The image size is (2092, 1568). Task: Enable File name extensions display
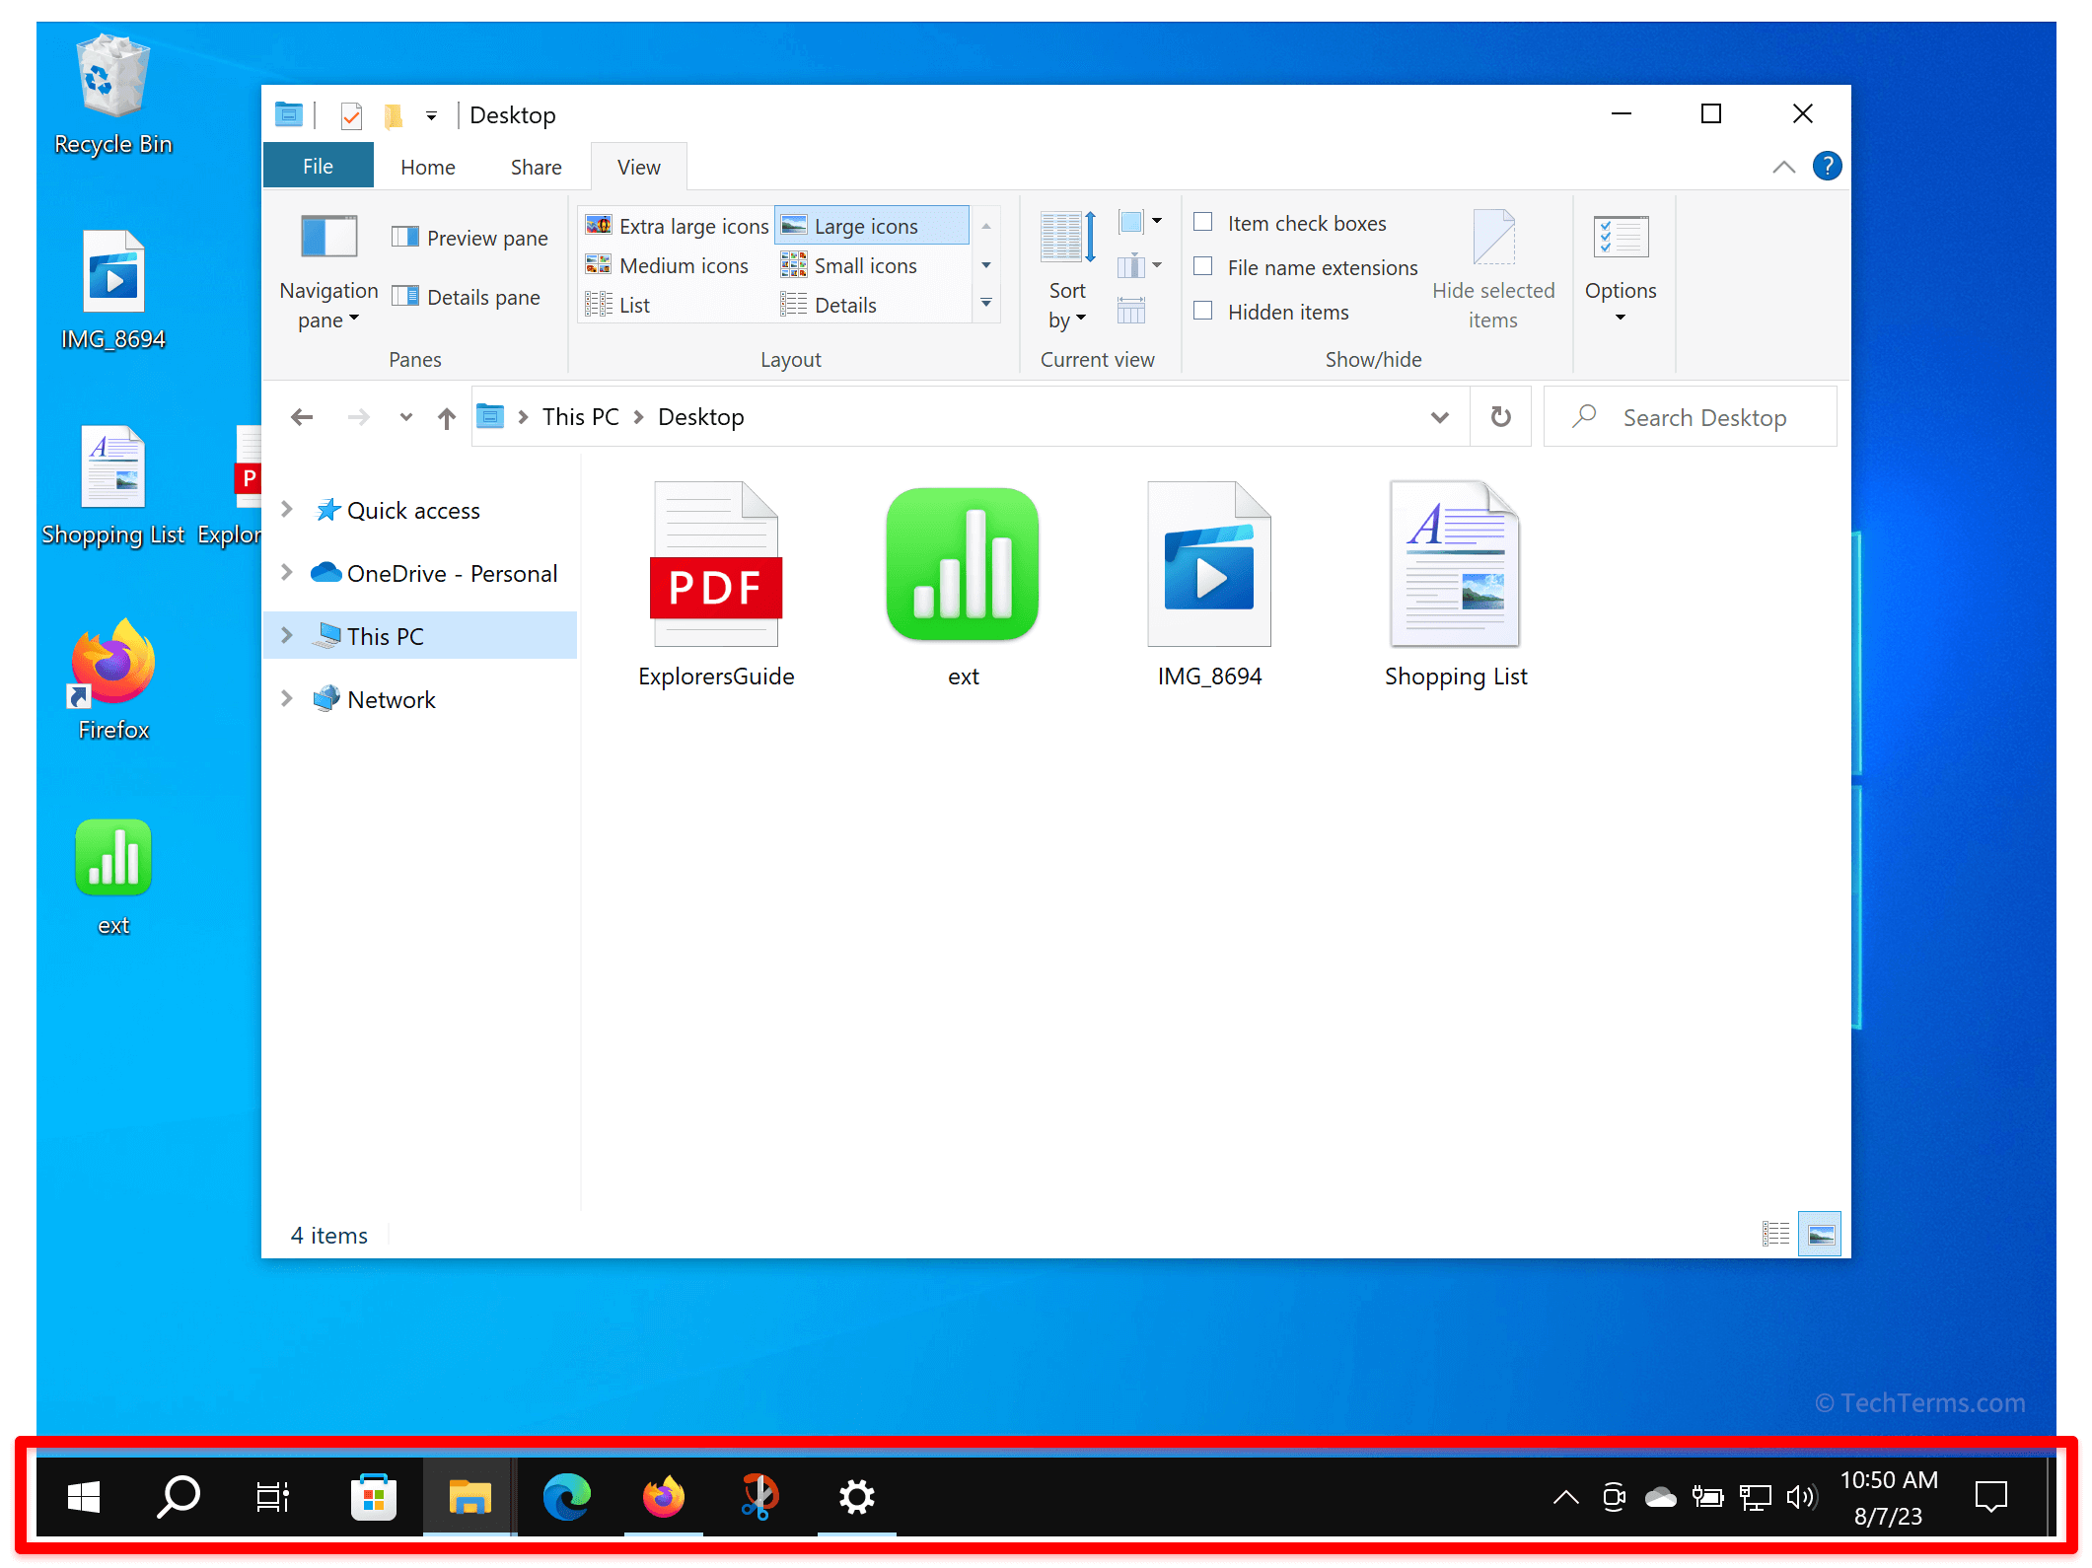(1204, 265)
